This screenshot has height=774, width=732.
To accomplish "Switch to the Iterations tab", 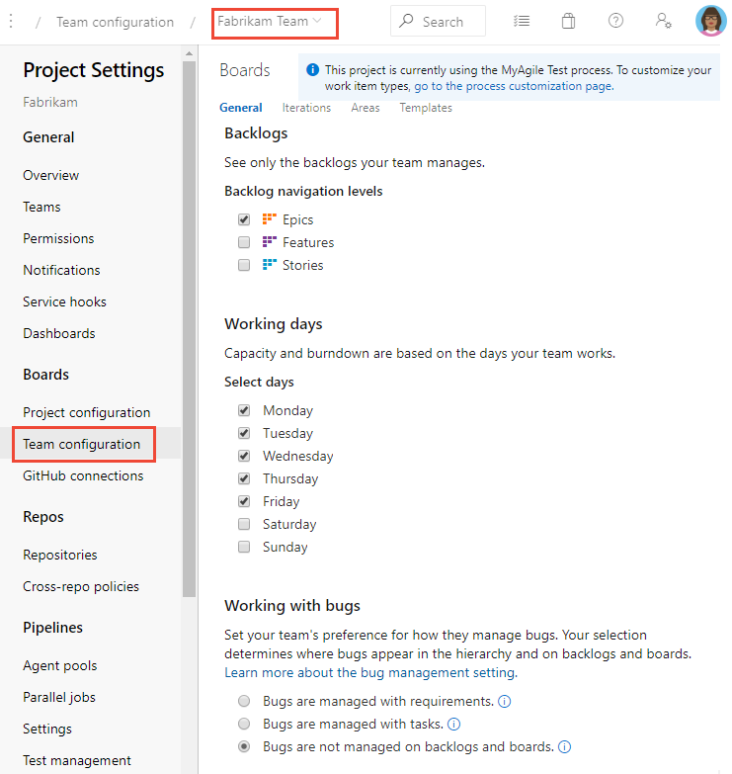I will [306, 108].
